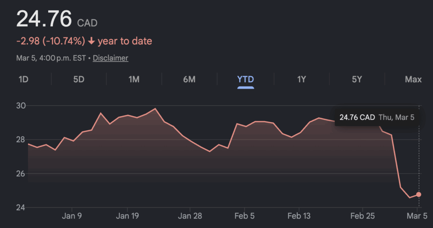Switch the chart to 1Y range
Image resolution: width=433 pixels, height=228 pixels.
301,79
